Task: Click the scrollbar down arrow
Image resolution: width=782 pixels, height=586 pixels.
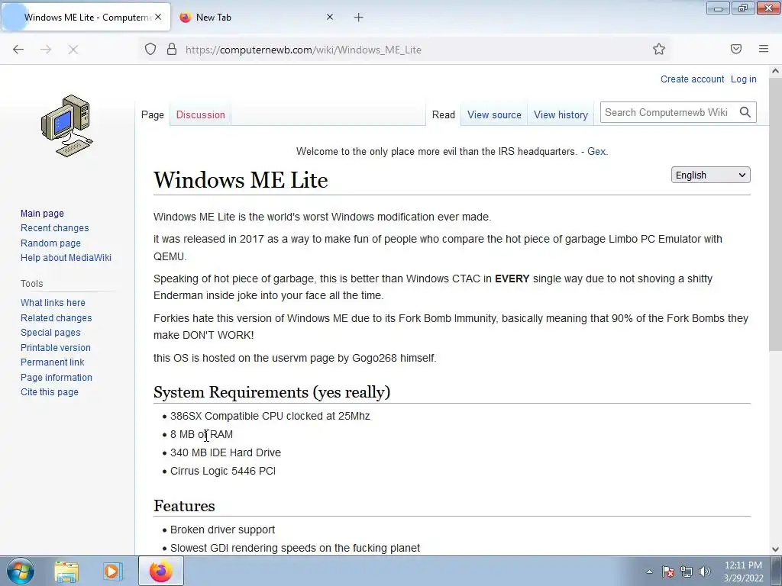Action: pyautogui.click(x=776, y=549)
